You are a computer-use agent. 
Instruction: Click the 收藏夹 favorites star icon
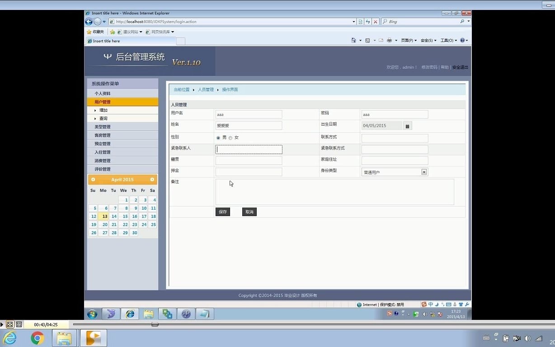(89, 32)
